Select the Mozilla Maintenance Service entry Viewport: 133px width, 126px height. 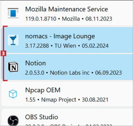67,12
